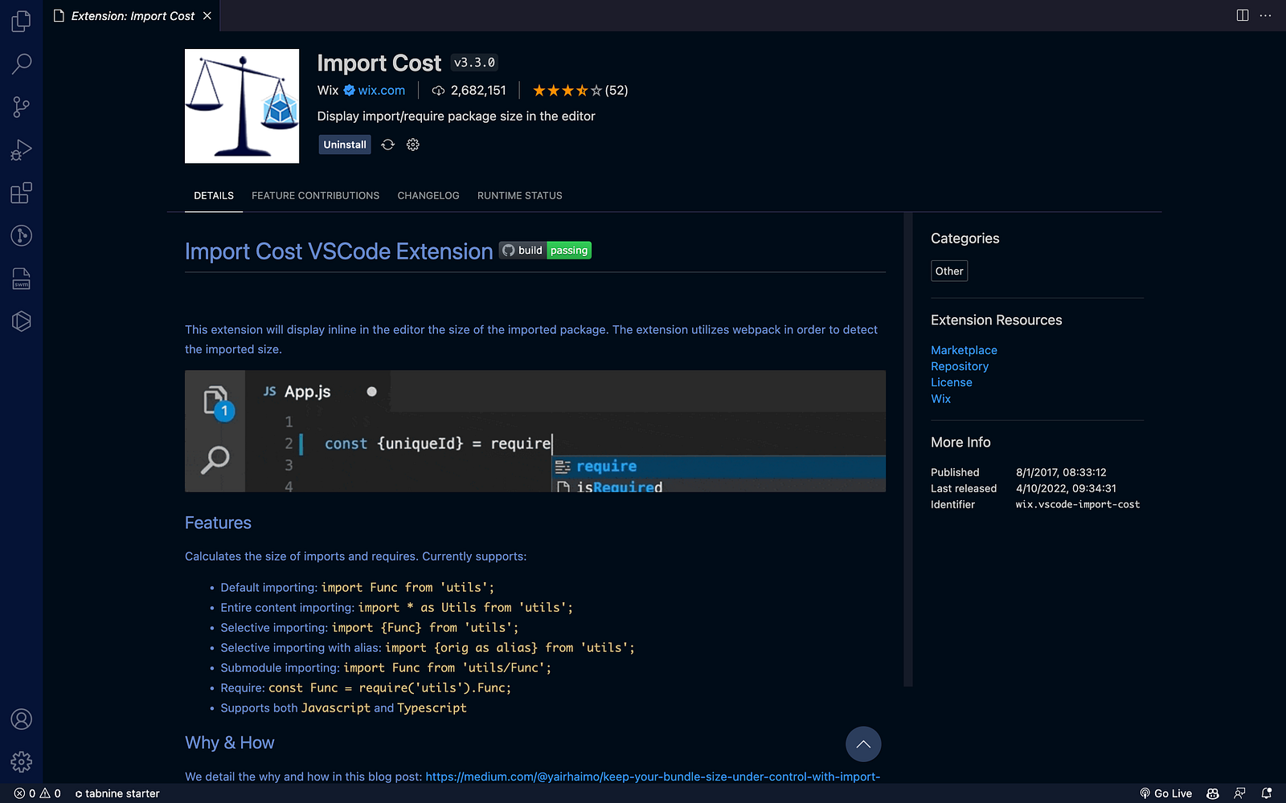This screenshot has height=803, width=1286.
Task: Close the Extension: Import Cost tab
Action: pos(207,16)
